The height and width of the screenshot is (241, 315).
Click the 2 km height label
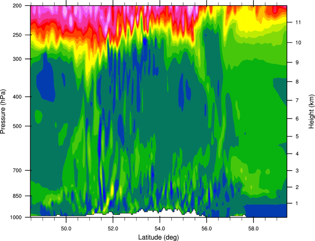click(x=297, y=187)
